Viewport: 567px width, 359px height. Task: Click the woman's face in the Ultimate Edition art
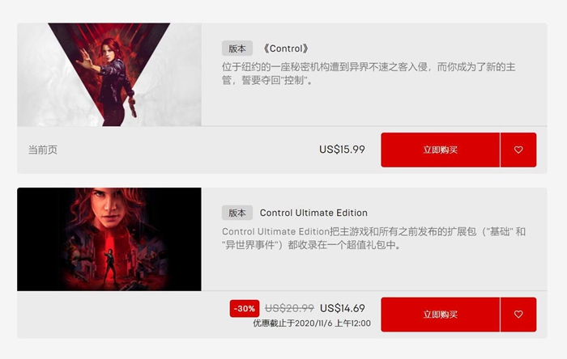[x=109, y=206]
